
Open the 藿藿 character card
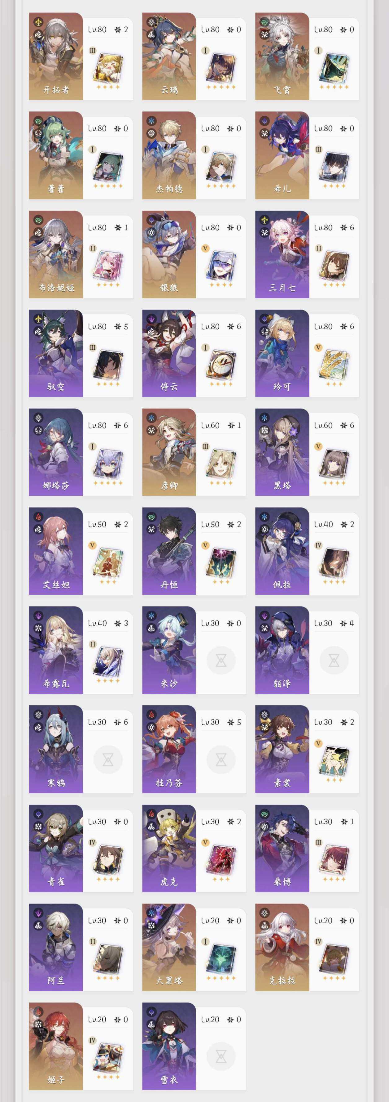tap(81, 156)
